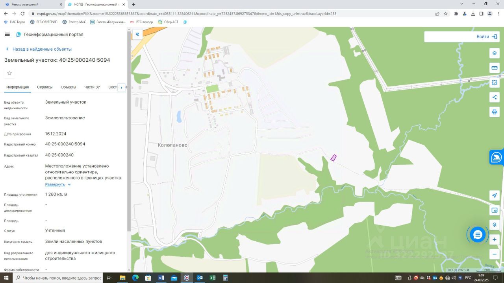504x283 pixels.
Task: Bookmark this page with the star icon
Action: pos(446,13)
